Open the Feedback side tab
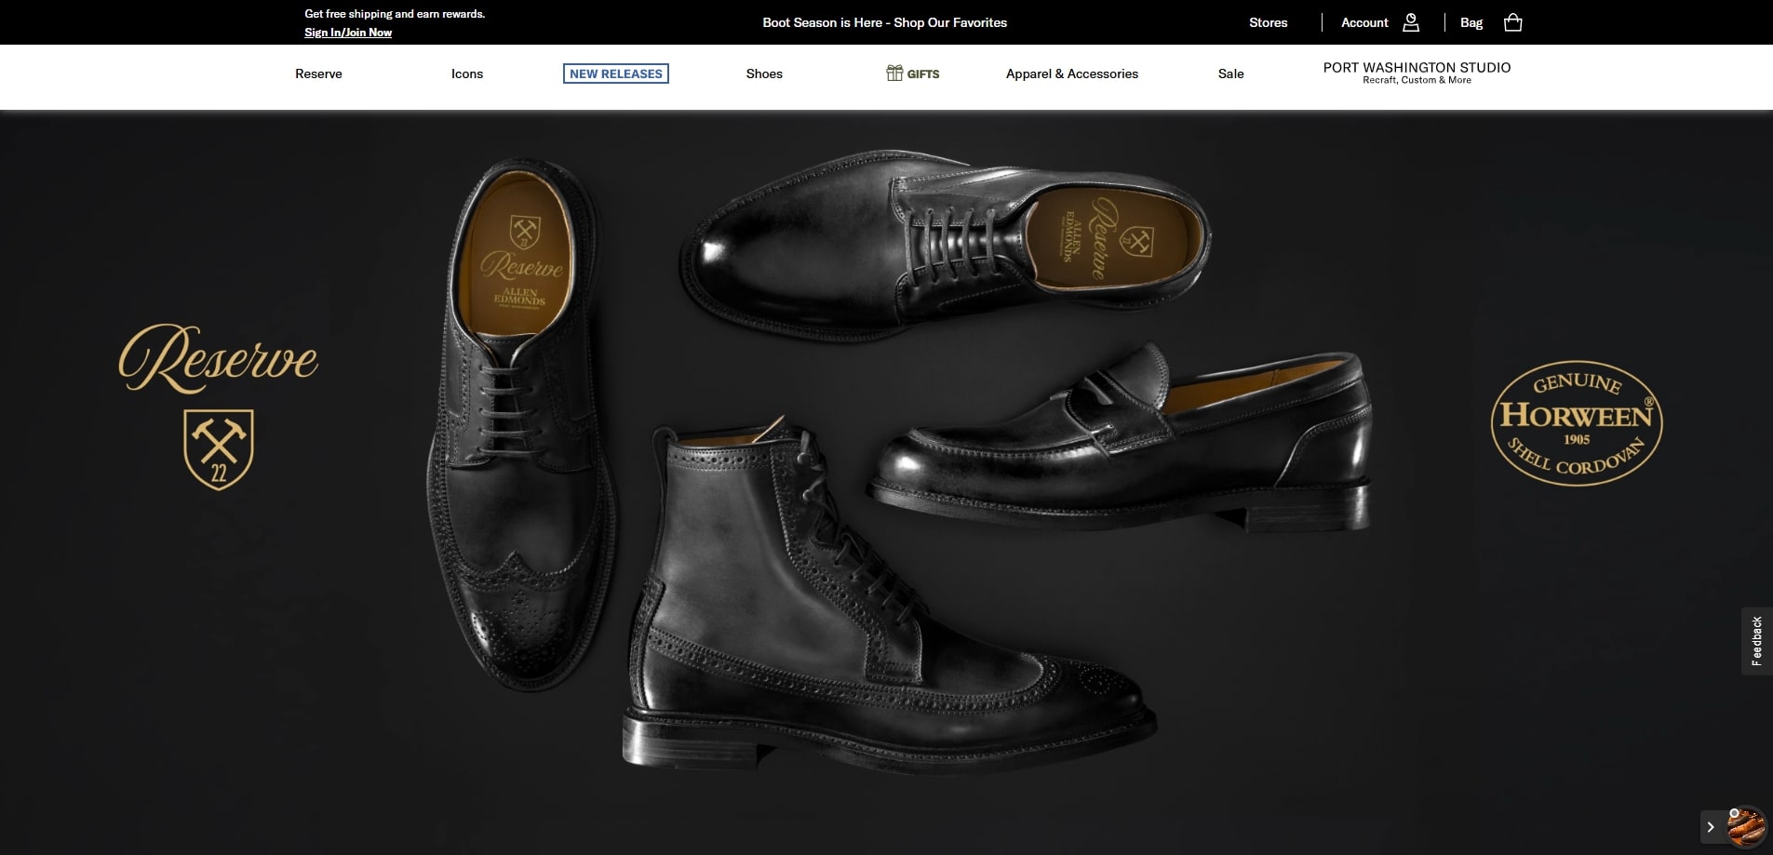Viewport: 1773px width, 855px height. coord(1757,641)
